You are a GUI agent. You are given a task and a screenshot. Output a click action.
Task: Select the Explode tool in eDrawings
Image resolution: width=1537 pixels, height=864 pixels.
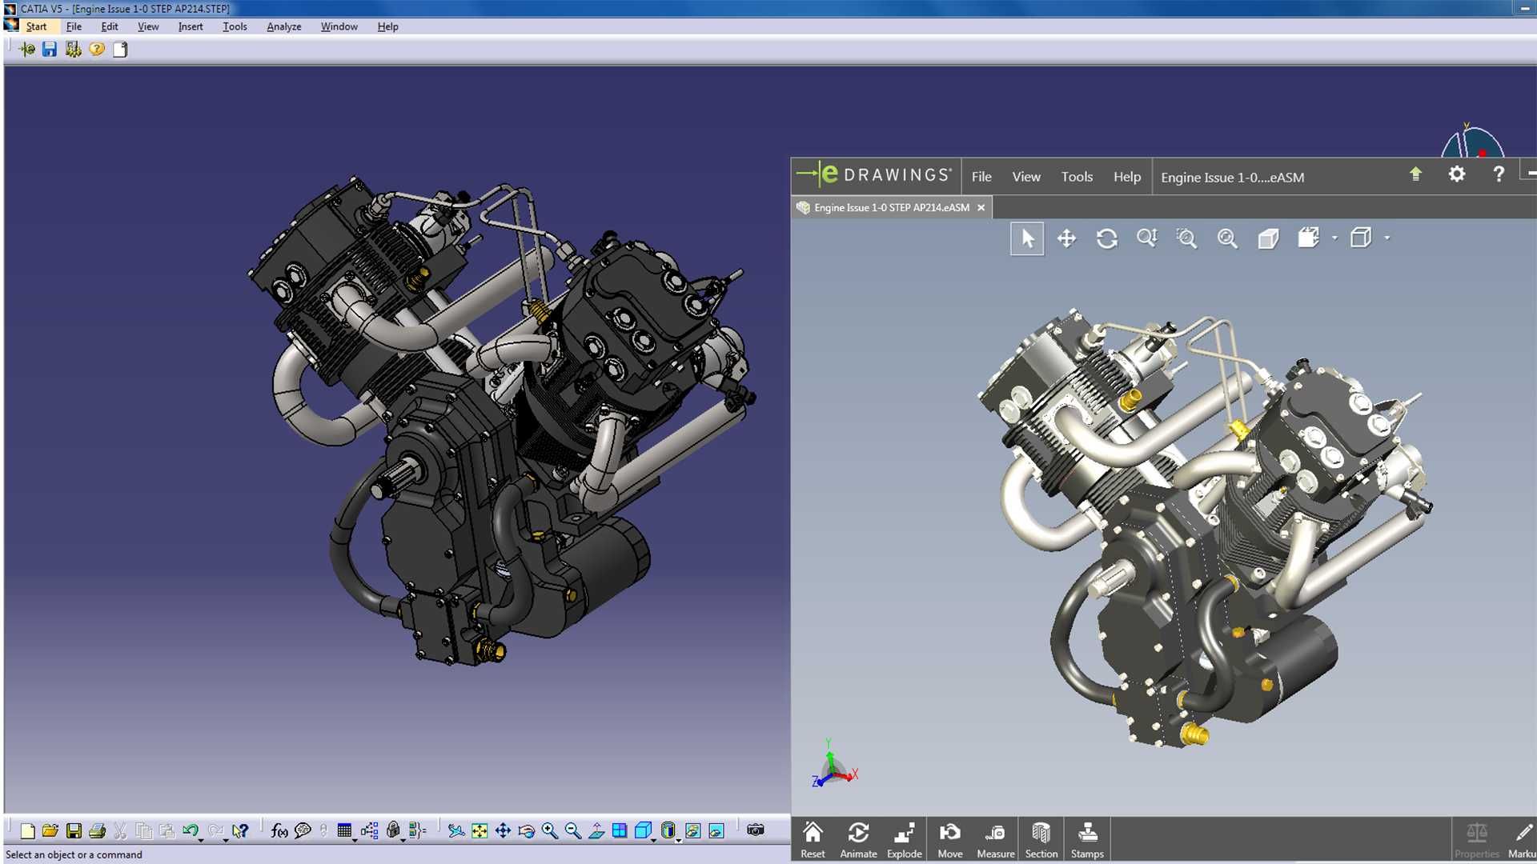(904, 838)
